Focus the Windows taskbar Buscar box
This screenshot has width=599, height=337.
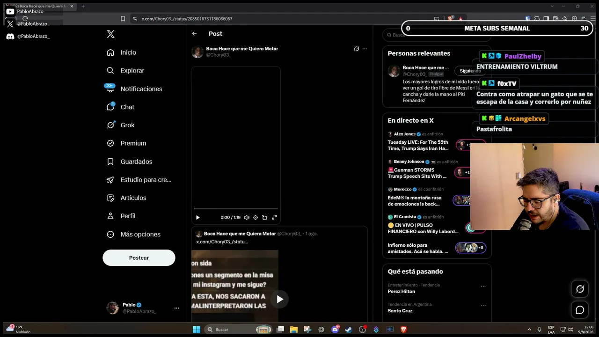pyautogui.click(x=239, y=330)
